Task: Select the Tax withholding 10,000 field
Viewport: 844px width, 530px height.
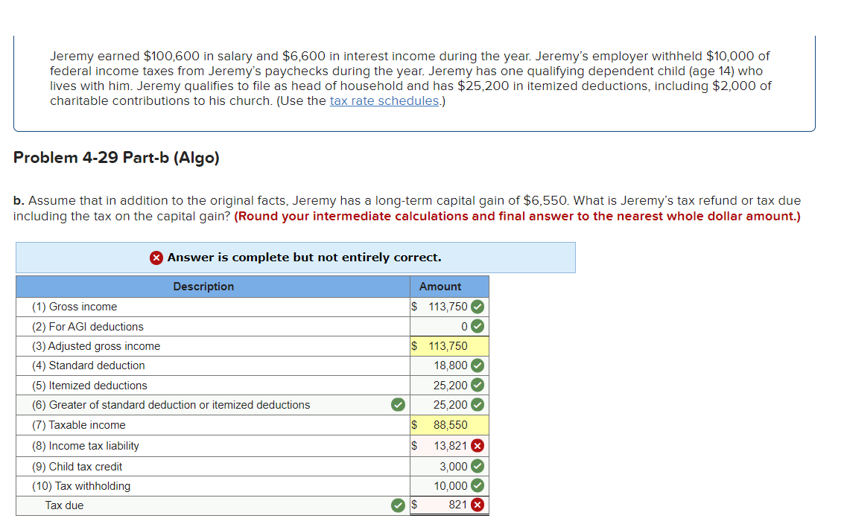Action: tap(449, 486)
